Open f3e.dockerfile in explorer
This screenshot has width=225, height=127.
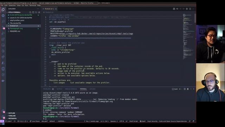pos(15,23)
